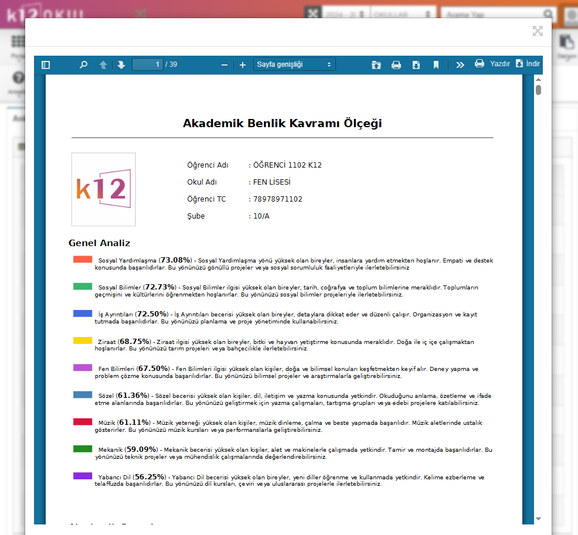Click the title Akademik Benlik Kavramı Ölçeği
The width and height of the screenshot is (578, 535).
[x=283, y=123]
